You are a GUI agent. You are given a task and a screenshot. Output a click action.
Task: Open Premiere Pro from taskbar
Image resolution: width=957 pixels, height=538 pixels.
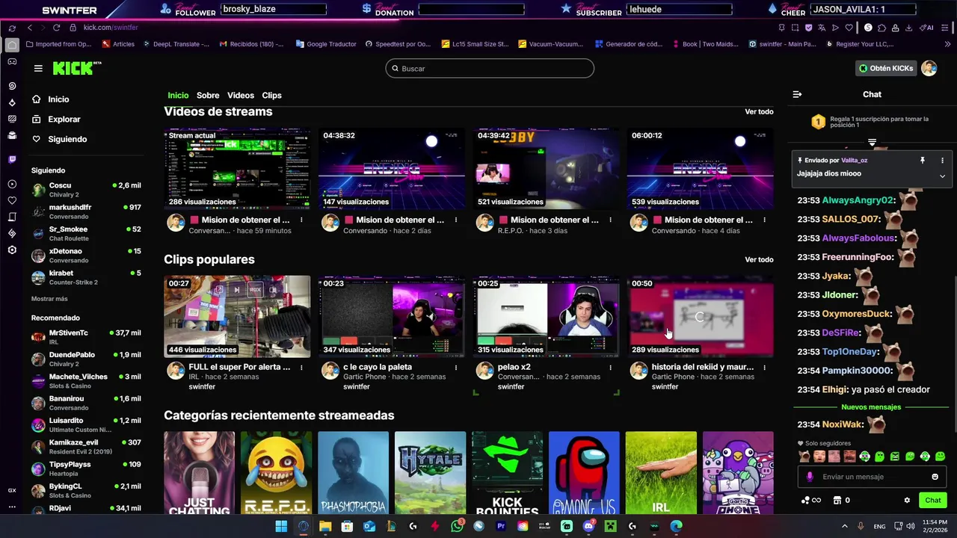[501, 526]
